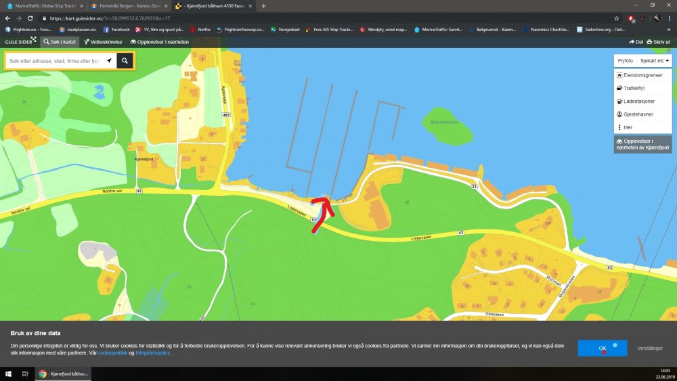Viewport: 677px width, 381px height.
Task: Open the Facebook bookmark
Action: coord(116,29)
